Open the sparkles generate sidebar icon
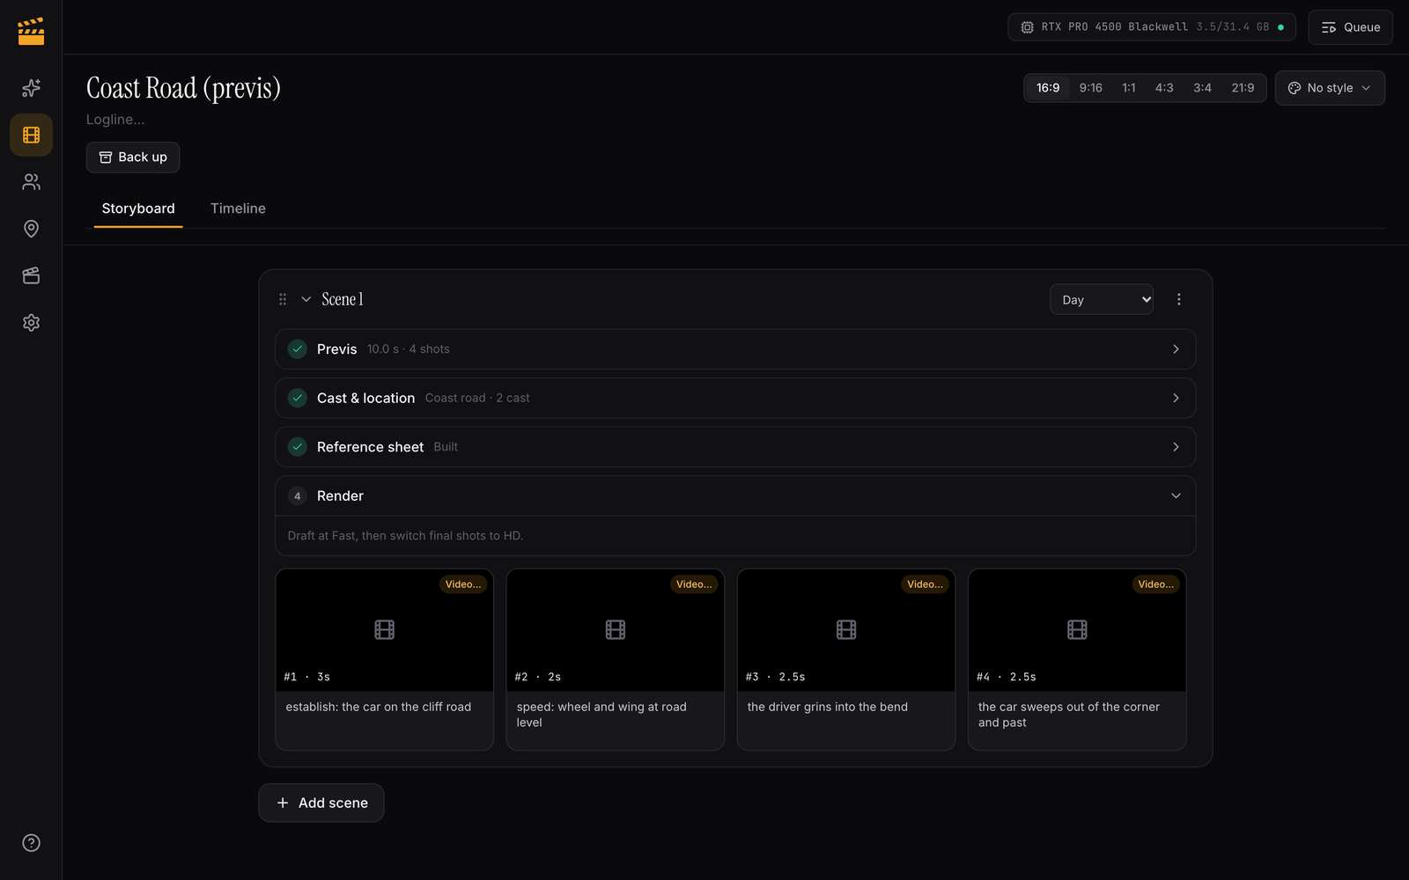This screenshot has width=1409, height=880. click(31, 88)
